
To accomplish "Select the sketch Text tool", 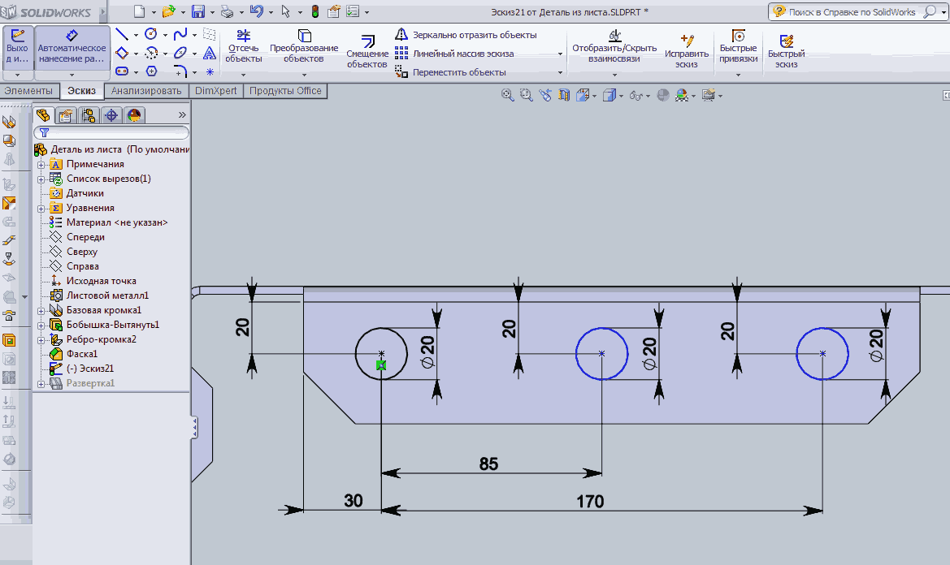I will tap(209, 54).
